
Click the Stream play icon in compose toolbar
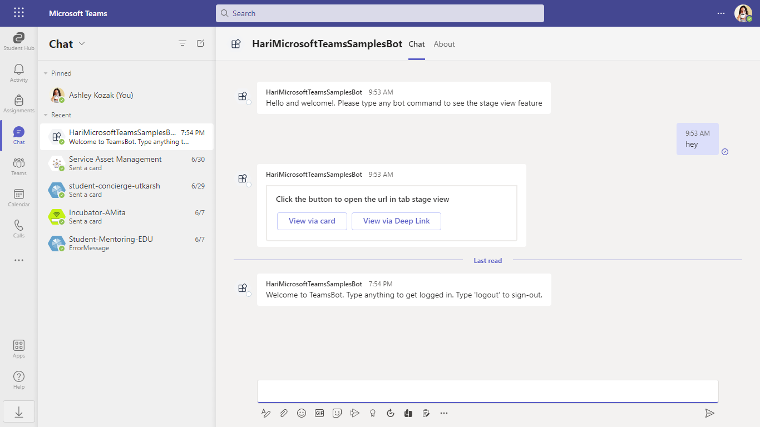point(355,413)
